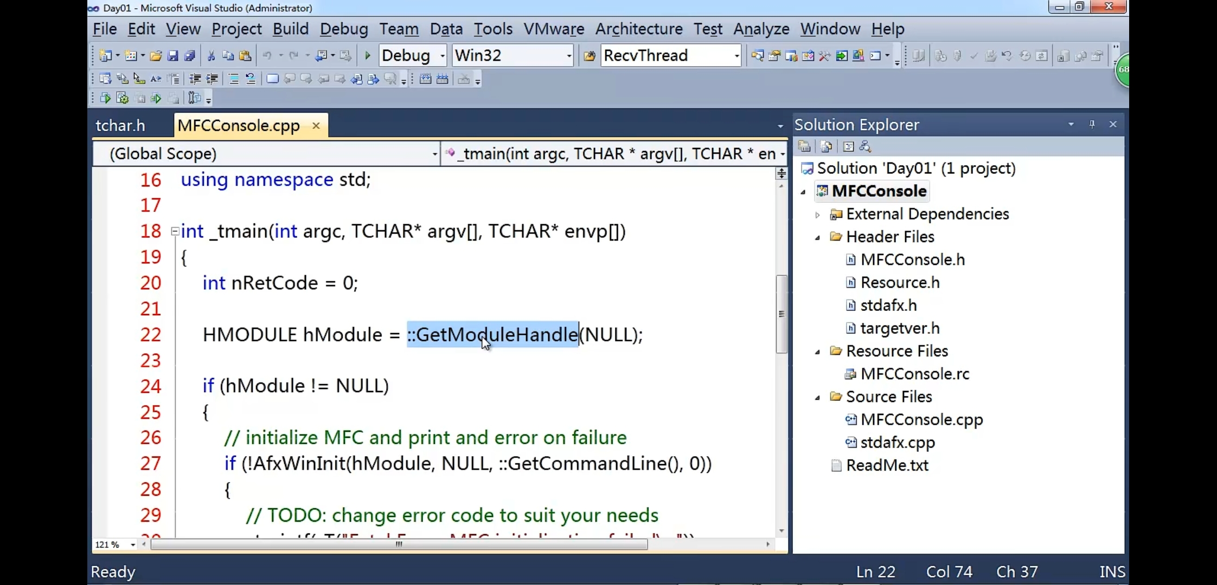Click the horizontal scrollbar thumb in editor
The height and width of the screenshot is (585, 1217).
[x=399, y=544]
